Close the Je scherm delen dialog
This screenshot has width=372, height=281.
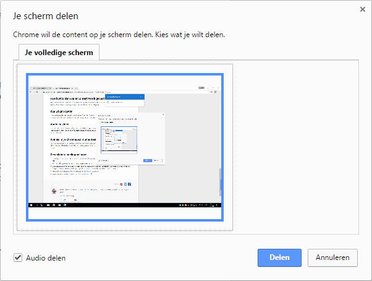(363, 9)
